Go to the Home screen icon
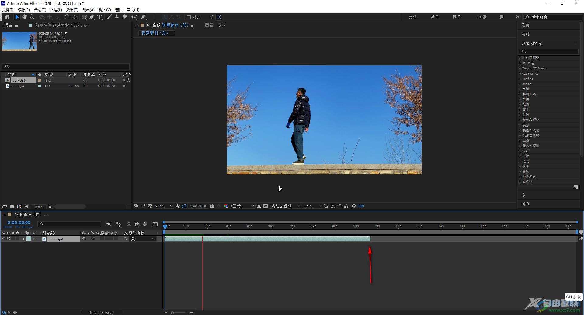Screen dimensions: 584x315 click(7, 17)
